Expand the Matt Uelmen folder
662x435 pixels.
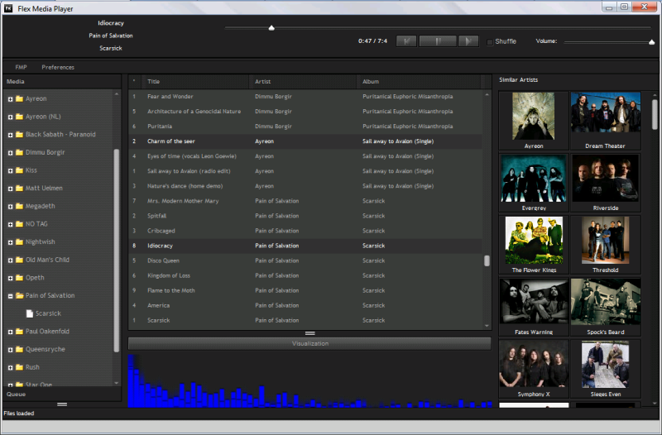tap(10, 189)
